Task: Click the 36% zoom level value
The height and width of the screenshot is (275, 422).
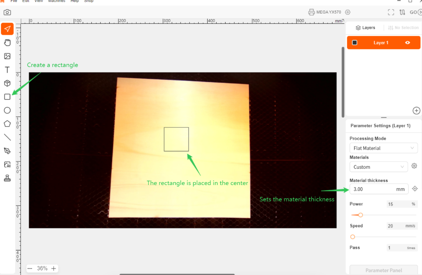Action: 42,268
